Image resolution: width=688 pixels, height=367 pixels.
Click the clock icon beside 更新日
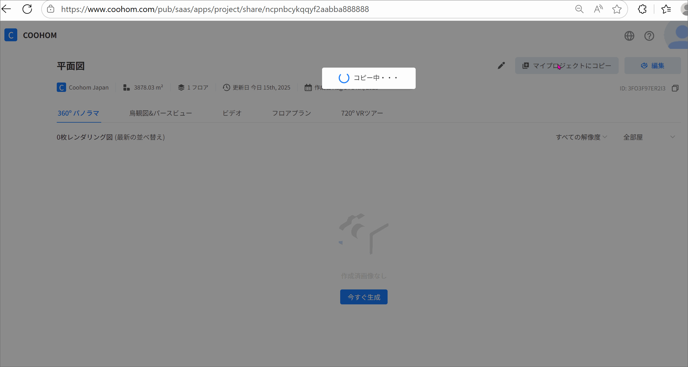(226, 88)
